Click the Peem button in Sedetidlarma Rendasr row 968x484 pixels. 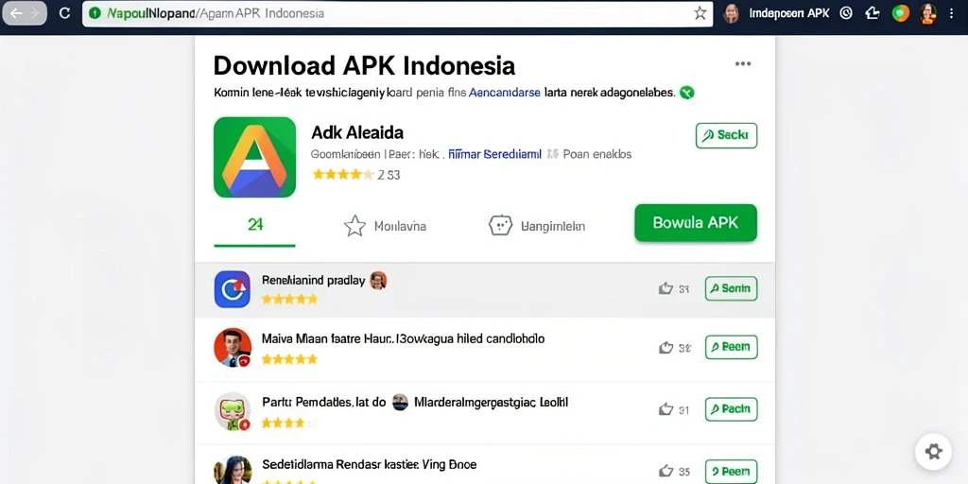tap(731, 471)
